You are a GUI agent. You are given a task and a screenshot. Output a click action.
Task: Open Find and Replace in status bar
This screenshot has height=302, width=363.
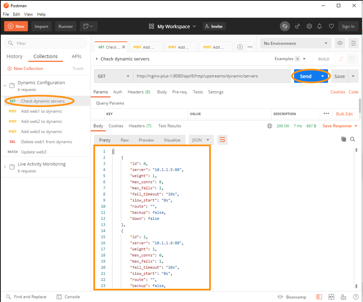coord(26,297)
